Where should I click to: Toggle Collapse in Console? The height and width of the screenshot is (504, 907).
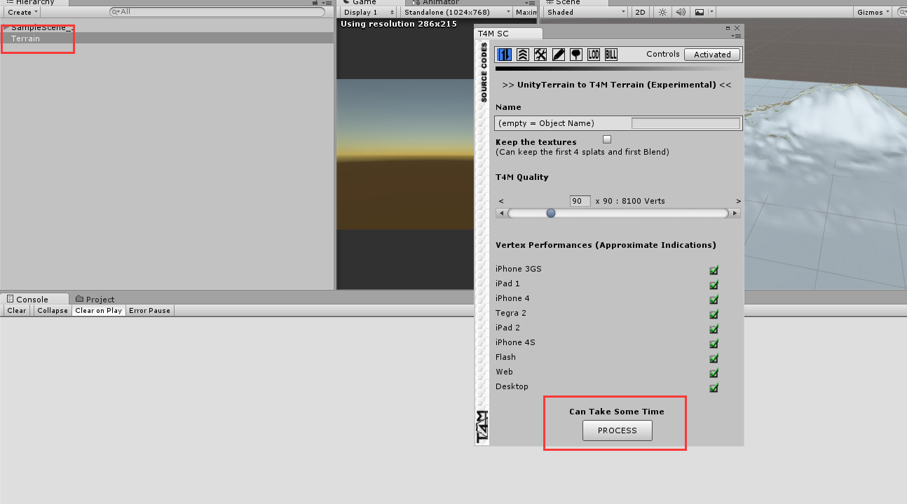[53, 310]
